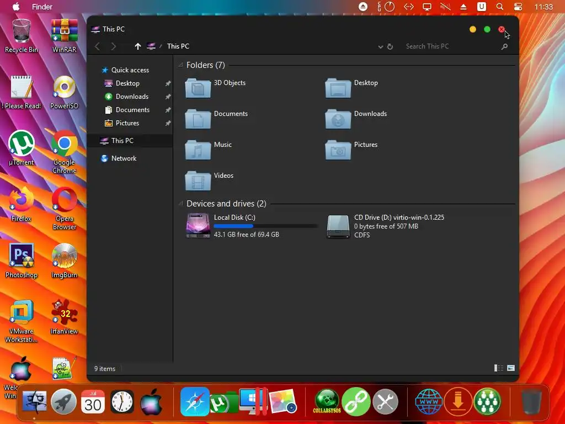
Task: Click the This PC address breadcrumb
Action: pos(178,46)
